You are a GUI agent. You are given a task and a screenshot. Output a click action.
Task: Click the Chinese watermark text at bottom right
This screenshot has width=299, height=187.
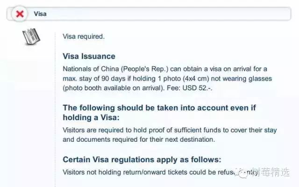[271, 173]
